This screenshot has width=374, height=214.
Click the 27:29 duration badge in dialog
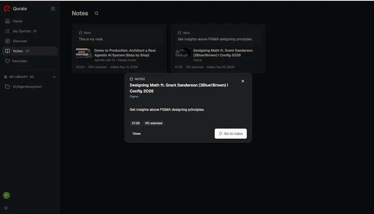136,123
